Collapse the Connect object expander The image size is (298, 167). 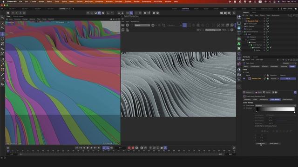point(246,40)
